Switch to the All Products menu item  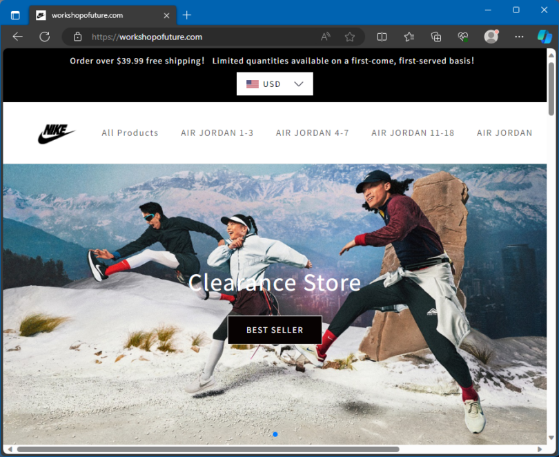[130, 133]
